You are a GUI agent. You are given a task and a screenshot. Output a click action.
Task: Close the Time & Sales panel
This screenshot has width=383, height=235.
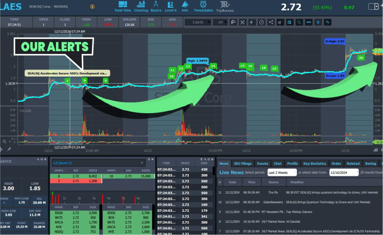pos(212,160)
